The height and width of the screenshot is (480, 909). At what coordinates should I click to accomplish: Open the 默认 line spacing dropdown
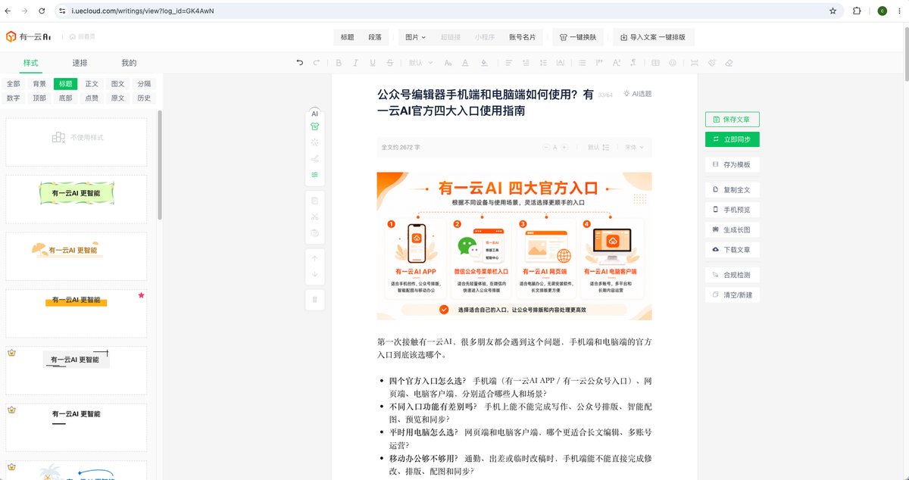pos(599,148)
